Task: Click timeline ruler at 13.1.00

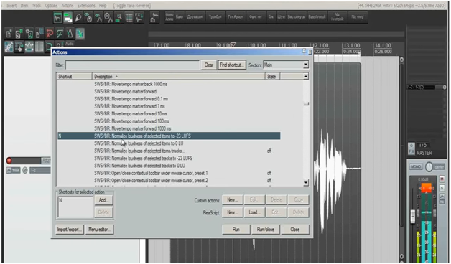Action: (351, 45)
